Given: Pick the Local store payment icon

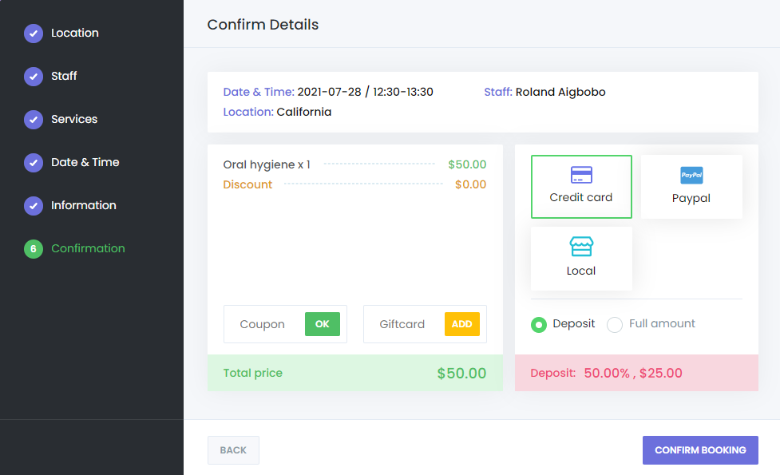Looking at the screenshot, I should pyautogui.click(x=581, y=247).
